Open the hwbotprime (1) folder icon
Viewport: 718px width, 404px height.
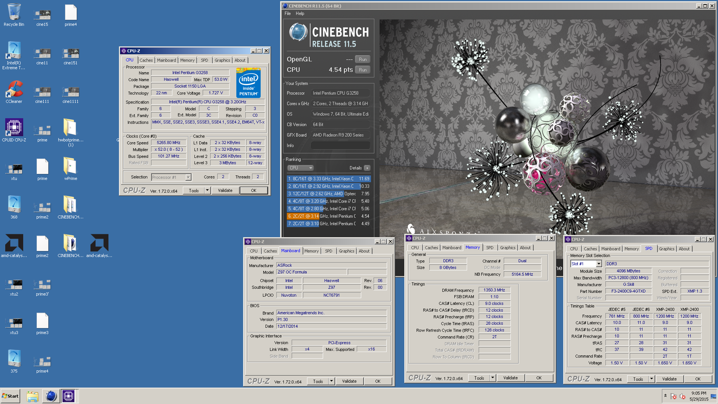(x=71, y=132)
